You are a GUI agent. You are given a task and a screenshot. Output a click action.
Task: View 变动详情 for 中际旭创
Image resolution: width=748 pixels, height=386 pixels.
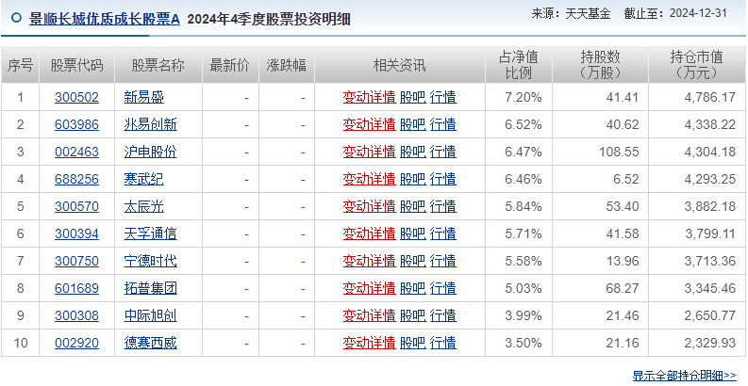coord(369,315)
